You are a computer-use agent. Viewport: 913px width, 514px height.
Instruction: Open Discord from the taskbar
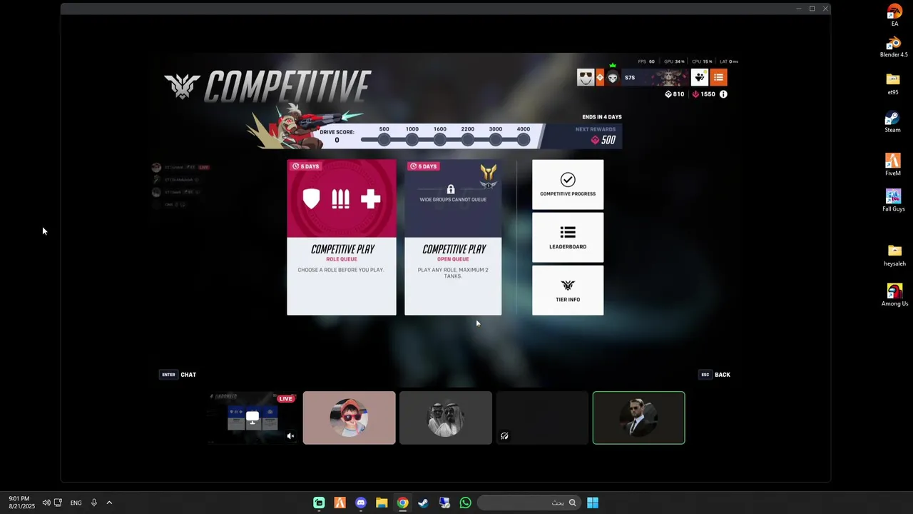coord(361,503)
